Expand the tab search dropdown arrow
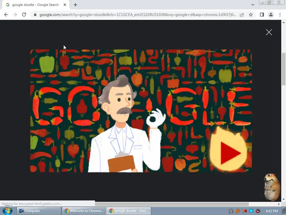Viewport: 286px width, 215px height. (x=252, y=5)
